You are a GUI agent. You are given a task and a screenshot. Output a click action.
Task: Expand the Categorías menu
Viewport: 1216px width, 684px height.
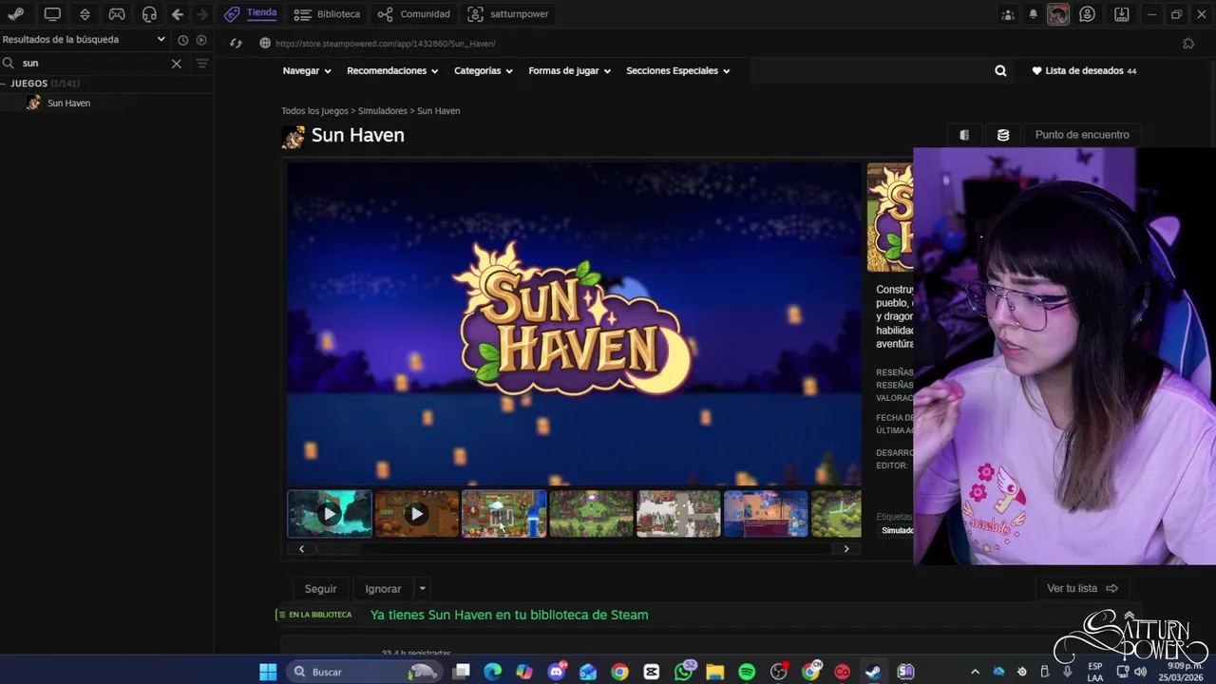483,70
